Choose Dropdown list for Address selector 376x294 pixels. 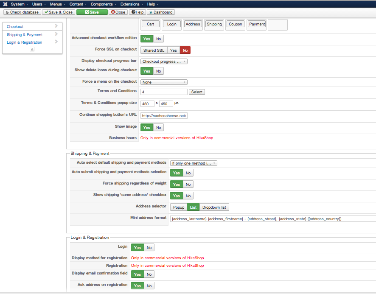click(214, 207)
